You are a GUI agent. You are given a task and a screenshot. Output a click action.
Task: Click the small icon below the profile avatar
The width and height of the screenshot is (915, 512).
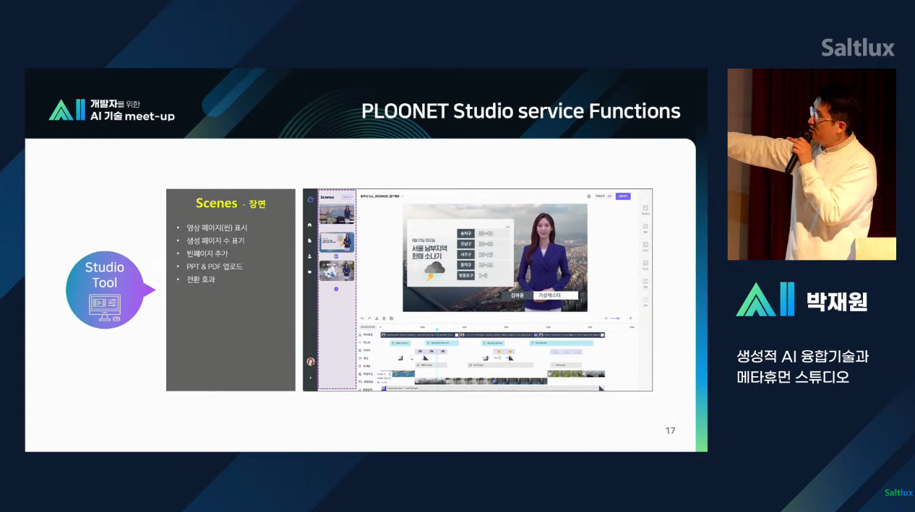(x=311, y=378)
